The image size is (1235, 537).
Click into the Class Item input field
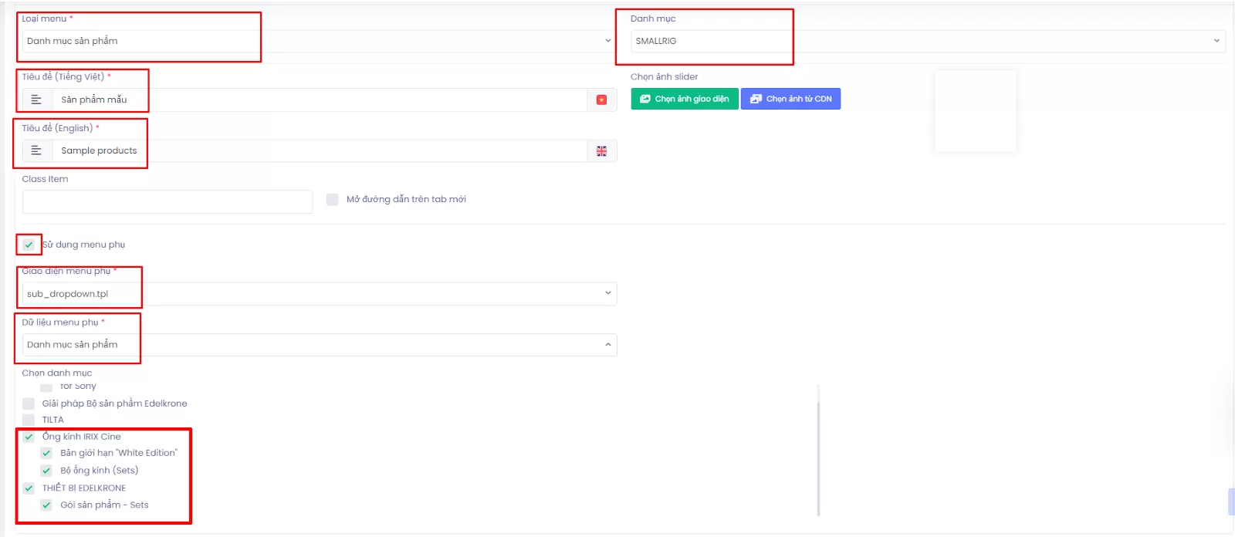click(x=167, y=202)
